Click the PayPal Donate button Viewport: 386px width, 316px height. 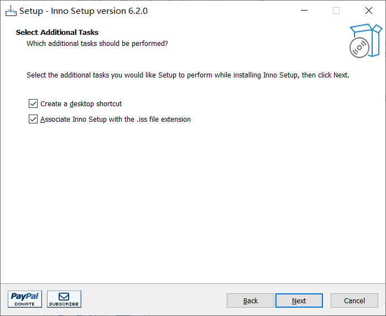click(25, 299)
